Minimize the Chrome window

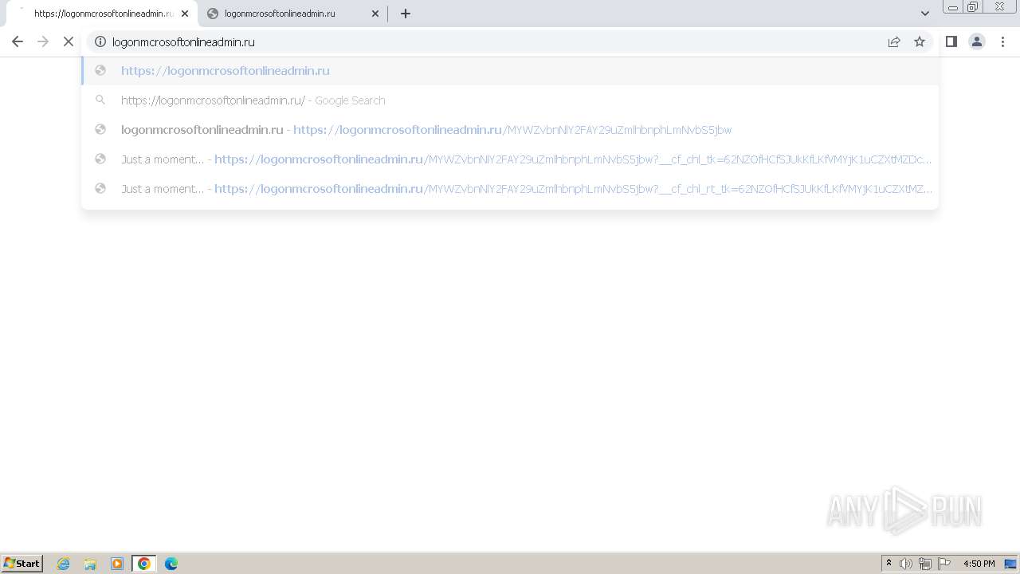click(x=953, y=7)
